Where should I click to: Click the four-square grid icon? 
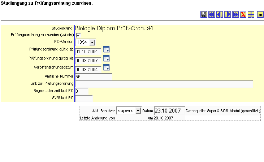(251, 14)
